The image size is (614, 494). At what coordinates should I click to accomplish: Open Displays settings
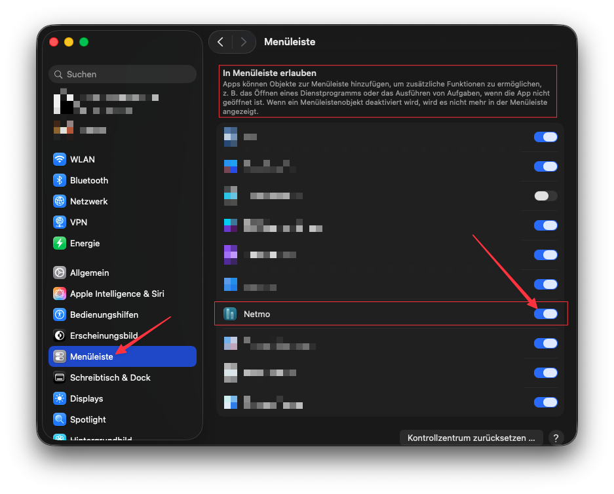point(123,398)
